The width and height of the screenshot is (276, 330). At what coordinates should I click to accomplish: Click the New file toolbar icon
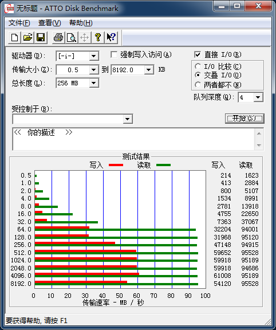(x=15, y=37)
